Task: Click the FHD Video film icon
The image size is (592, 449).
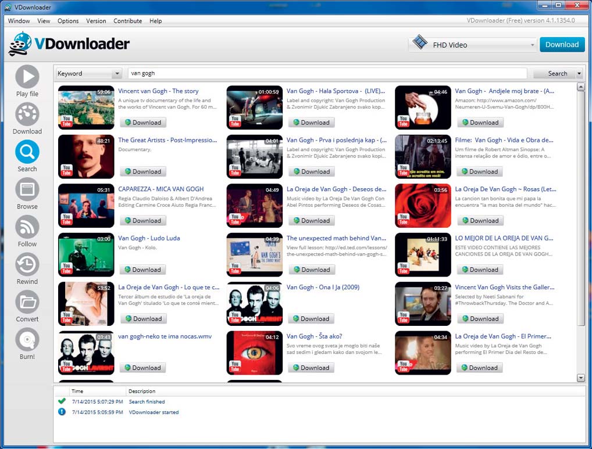Action: tap(420, 42)
